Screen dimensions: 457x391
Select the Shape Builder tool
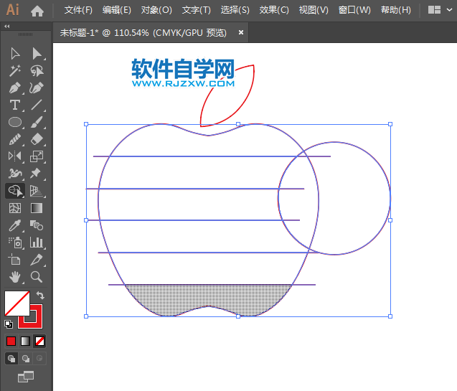click(x=15, y=191)
